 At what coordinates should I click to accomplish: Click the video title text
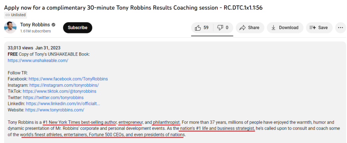click(133, 8)
